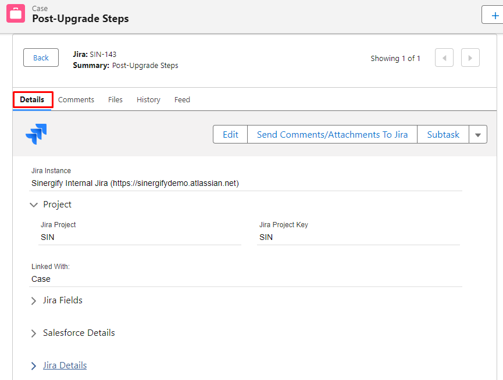
Task: Click the Subtask button
Action: click(443, 135)
